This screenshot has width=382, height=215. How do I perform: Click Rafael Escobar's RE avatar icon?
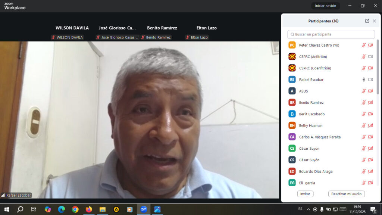(x=292, y=80)
